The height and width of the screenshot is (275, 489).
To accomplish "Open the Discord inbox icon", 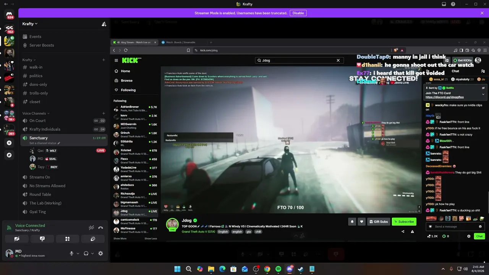I will tap(444, 4).
